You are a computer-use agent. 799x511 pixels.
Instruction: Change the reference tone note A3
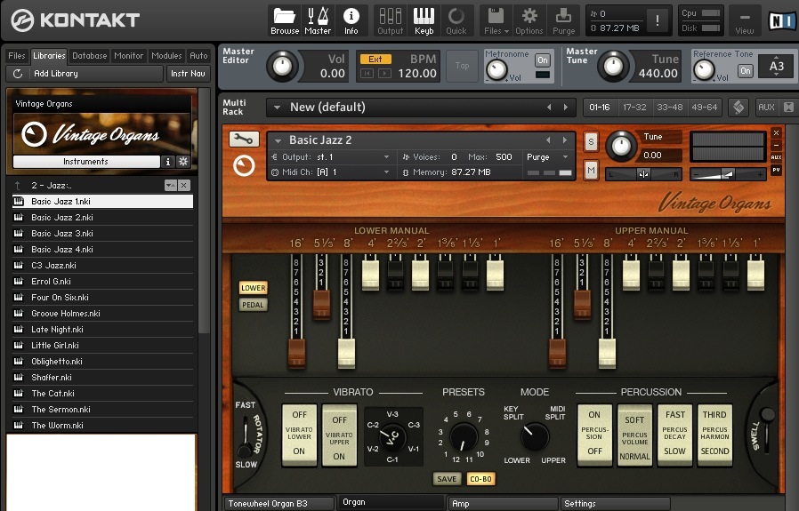[776, 66]
